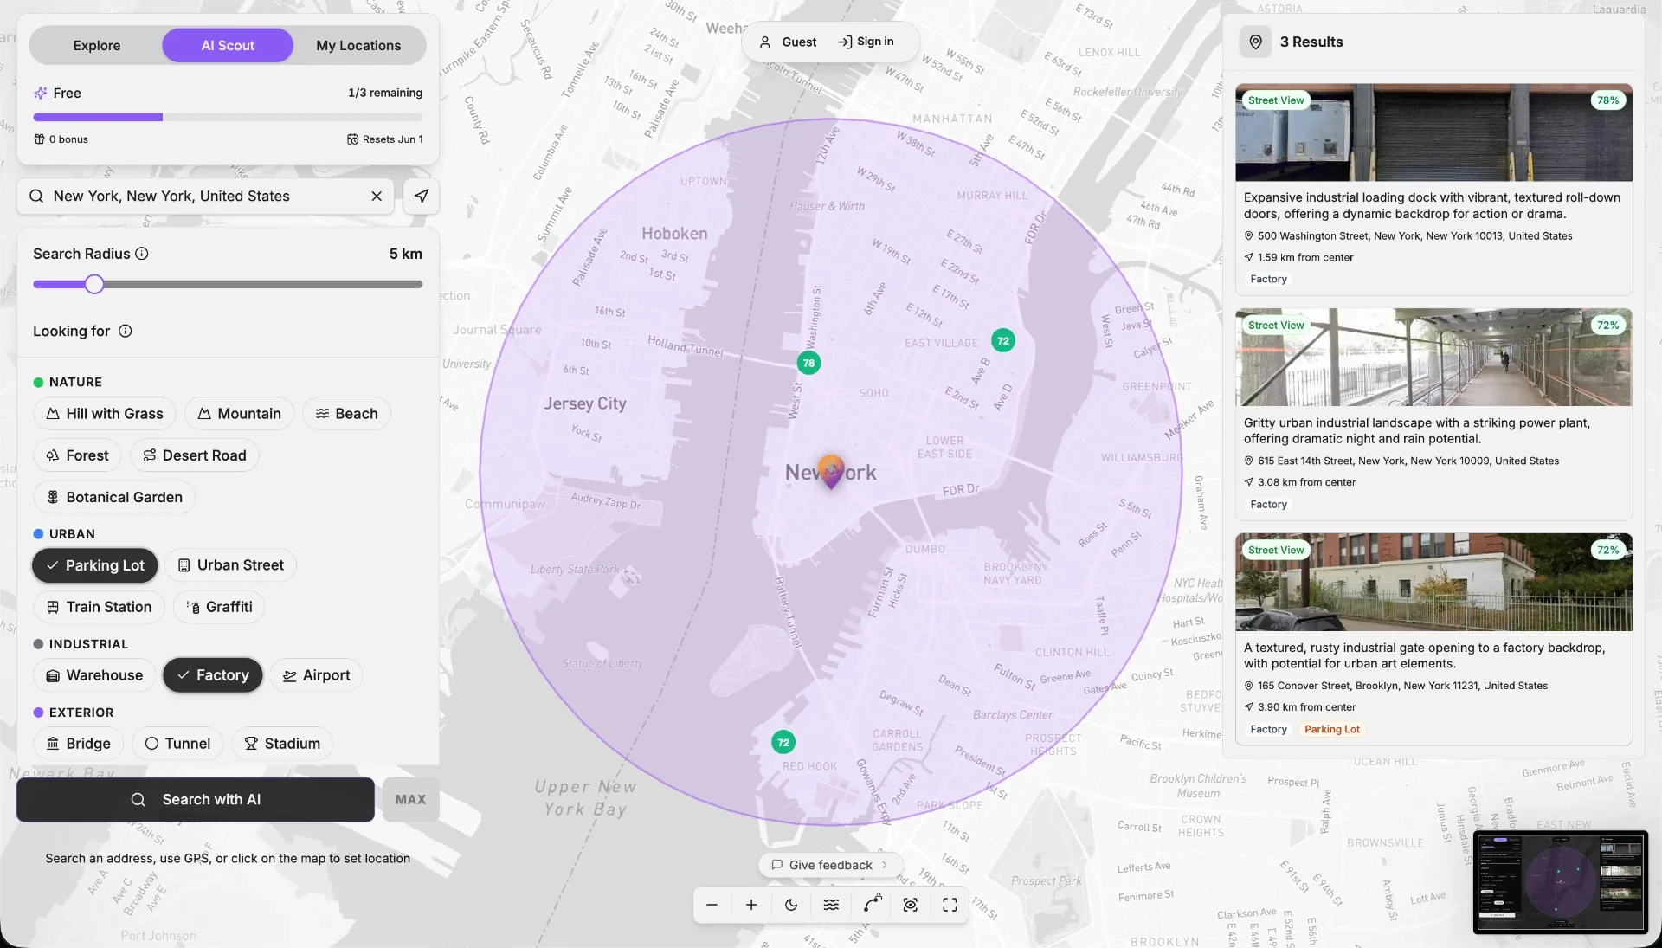Start Search with AI

click(196, 800)
